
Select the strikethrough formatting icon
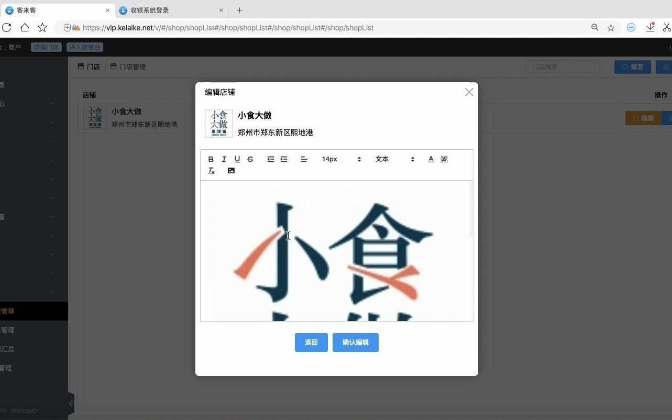250,159
